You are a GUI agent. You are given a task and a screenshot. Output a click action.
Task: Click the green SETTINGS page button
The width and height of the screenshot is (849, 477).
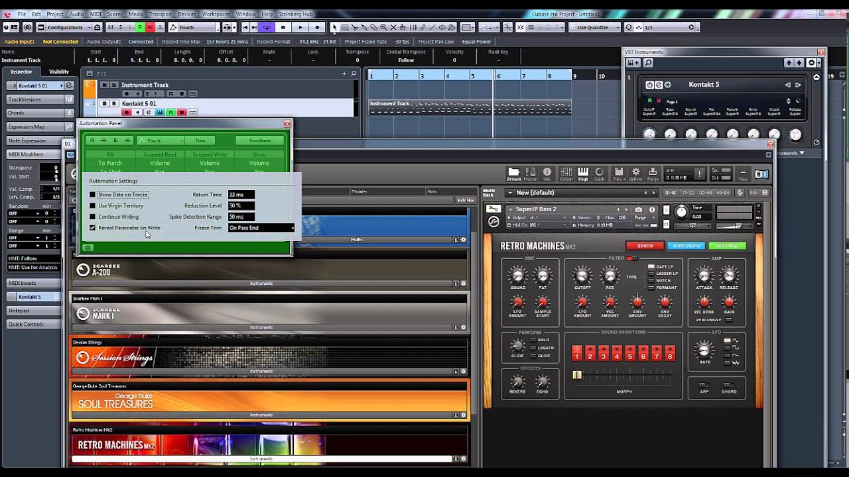tap(727, 246)
